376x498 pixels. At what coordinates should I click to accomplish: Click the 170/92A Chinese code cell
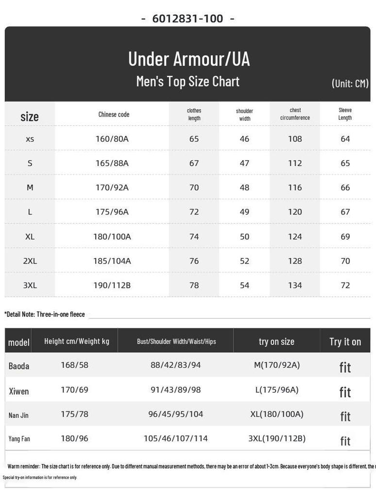[112, 188]
